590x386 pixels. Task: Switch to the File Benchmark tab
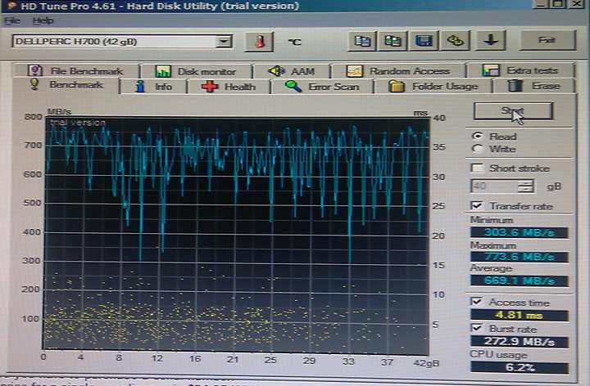click(75, 71)
